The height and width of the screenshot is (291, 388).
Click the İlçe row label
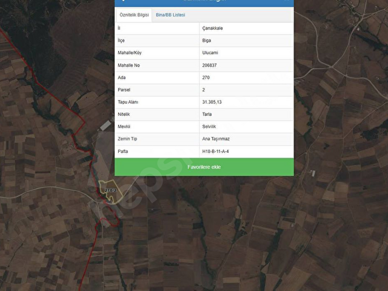tap(121, 41)
